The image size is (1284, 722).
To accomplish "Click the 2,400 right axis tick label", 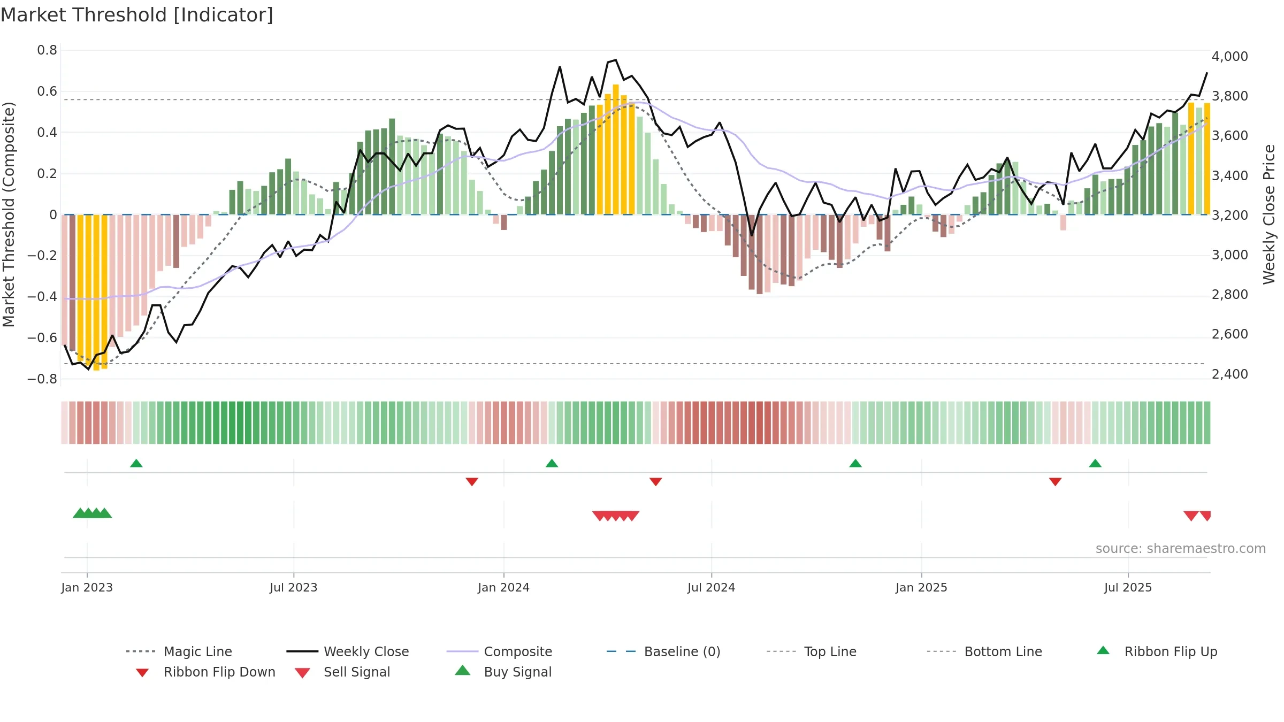I will point(1230,374).
